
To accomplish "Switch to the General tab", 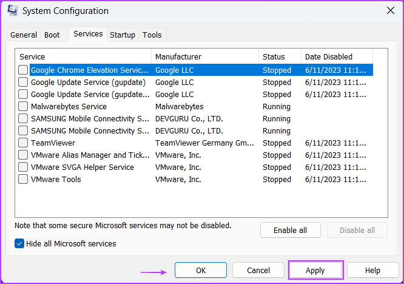I will [x=24, y=35].
